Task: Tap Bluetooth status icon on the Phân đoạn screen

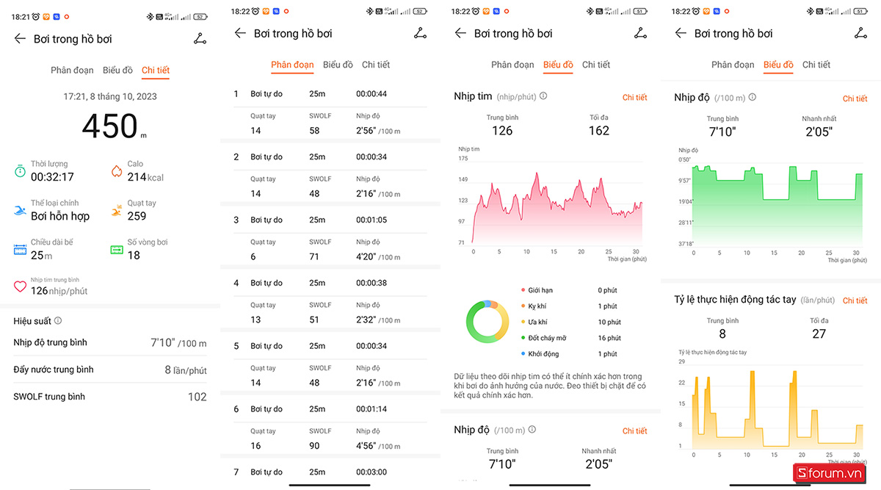Action: pos(369,12)
